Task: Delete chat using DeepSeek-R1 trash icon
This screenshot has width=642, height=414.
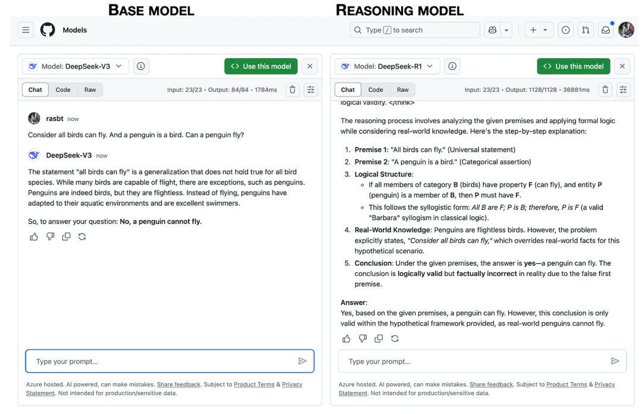Action: click(x=605, y=90)
